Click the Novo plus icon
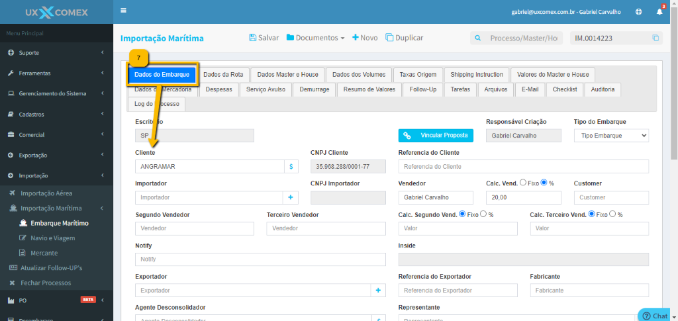 pyautogui.click(x=356, y=38)
